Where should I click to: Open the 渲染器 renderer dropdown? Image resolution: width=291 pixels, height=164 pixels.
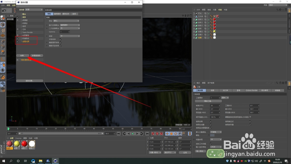coord(34,10)
